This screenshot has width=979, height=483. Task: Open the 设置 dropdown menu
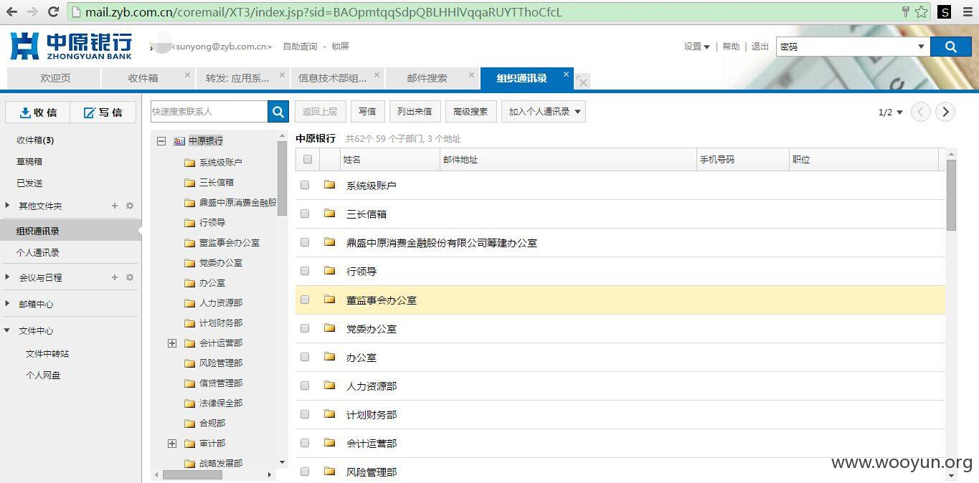pos(696,47)
